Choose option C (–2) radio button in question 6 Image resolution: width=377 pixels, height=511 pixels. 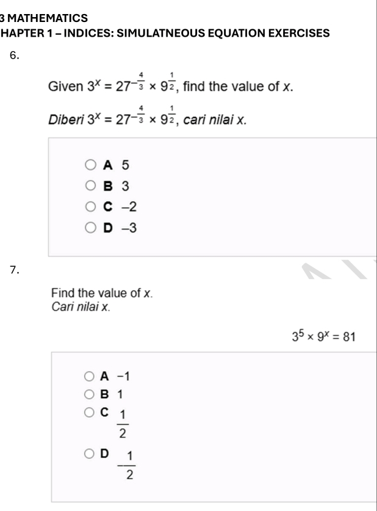[90, 208]
